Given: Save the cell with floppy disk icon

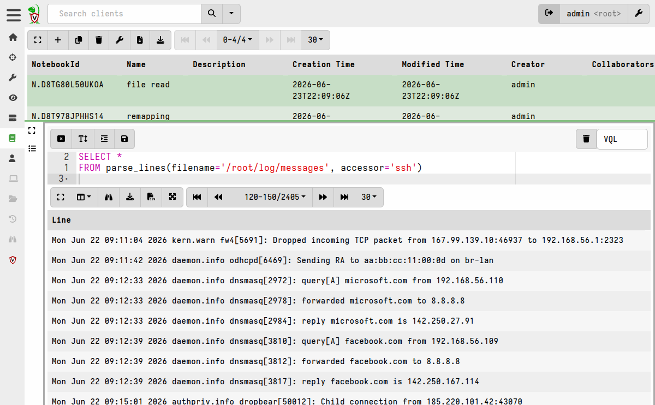Looking at the screenshot, I should point(124,139).
